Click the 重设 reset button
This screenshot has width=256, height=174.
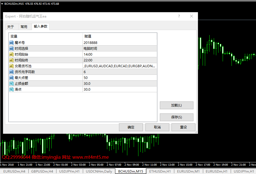coord(183,127)
